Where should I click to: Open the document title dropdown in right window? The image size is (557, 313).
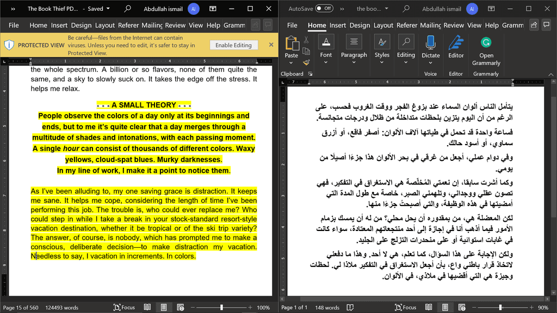(387, 9)
